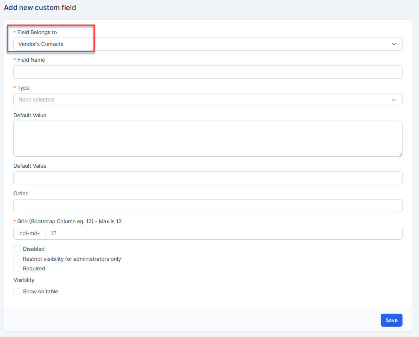419x337 pixels.
Task: Click the chevron arrow in Type selector
Action: click(x=394, y=100)
